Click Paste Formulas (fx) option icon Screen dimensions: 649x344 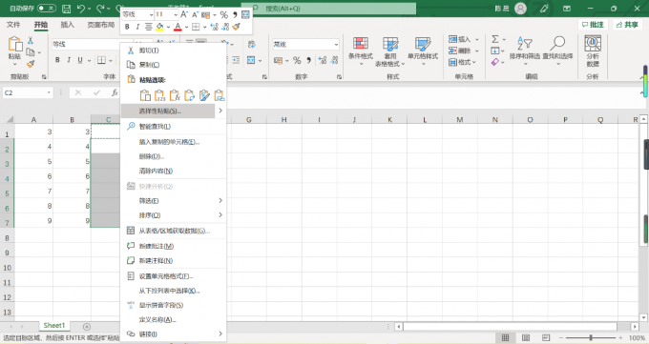(x=175, y=95)
